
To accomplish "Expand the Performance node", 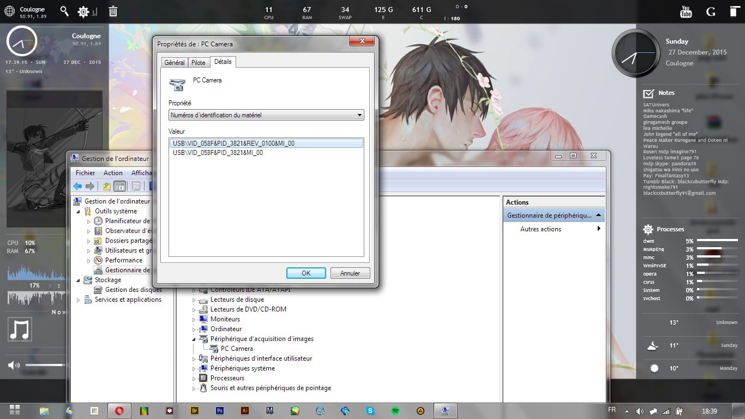I will click(x=89, y=260).
